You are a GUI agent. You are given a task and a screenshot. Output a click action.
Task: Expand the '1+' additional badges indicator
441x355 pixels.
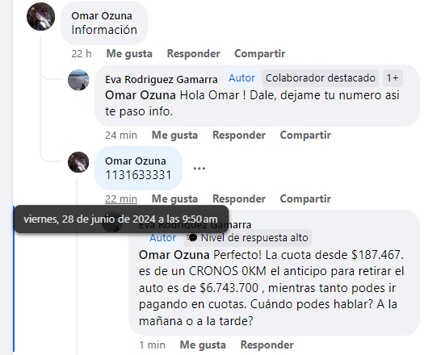point(393,78)
